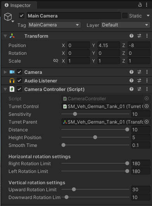Click the Position X value field
Screen dimensions: 152x206
[79, 45]
